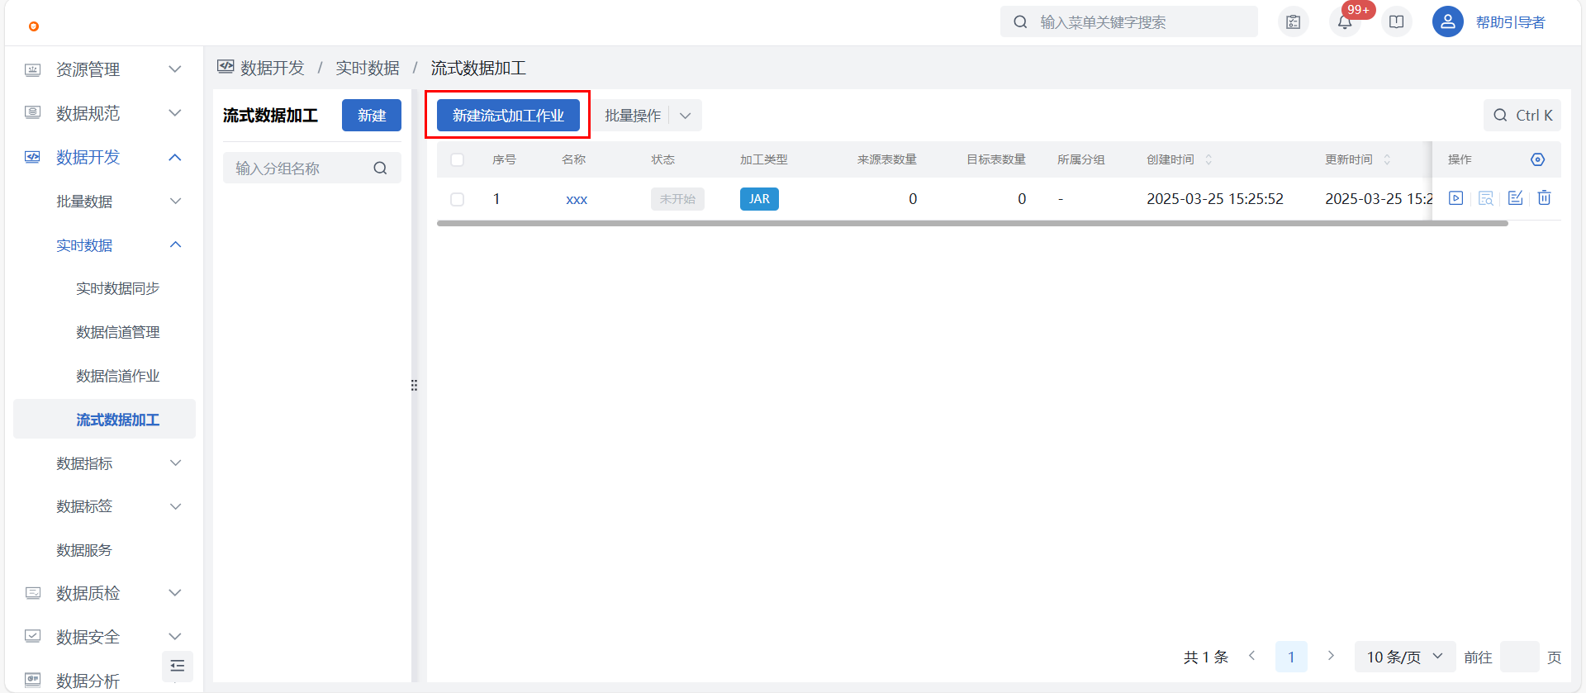
Task: Collapse the 实时数据 submenu chevron
Action: coord(175,244)
